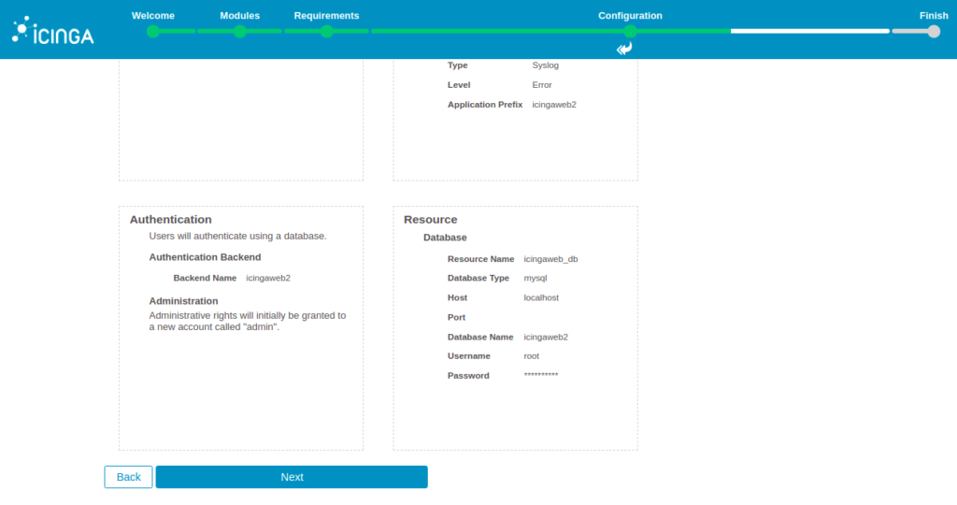
Task: Go to the Welcome wizard step
Action: [153, 16]
